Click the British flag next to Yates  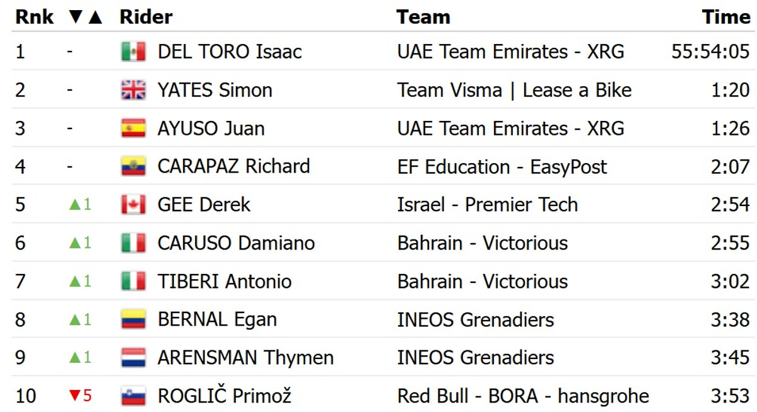pos(133,90)
